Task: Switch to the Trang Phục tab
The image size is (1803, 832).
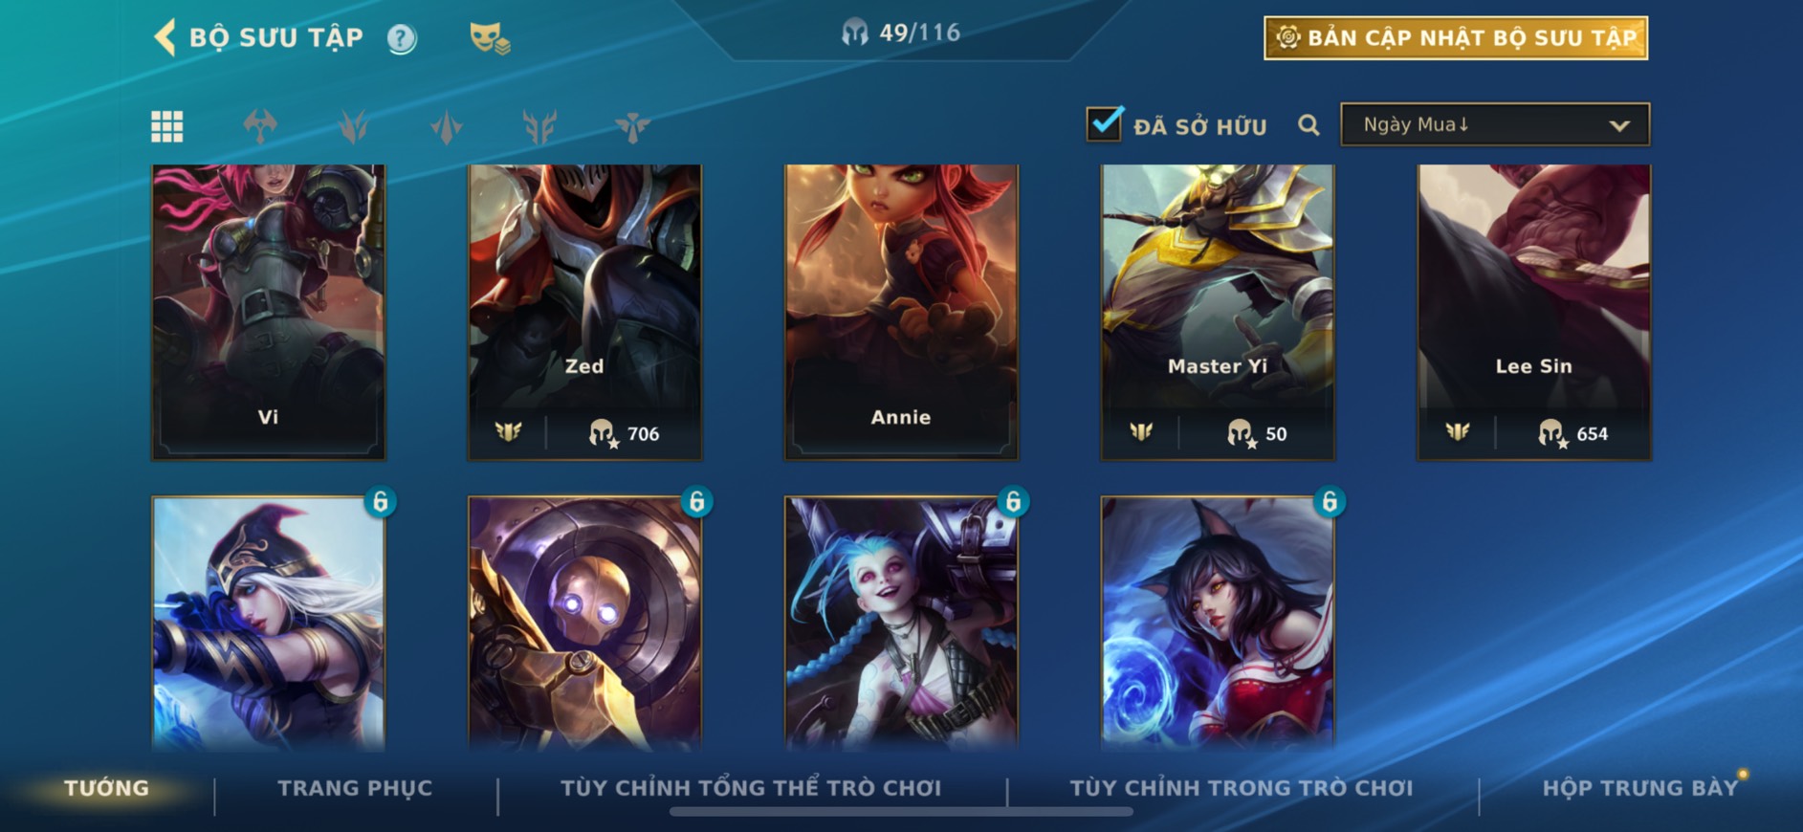Action: coord(355,788)
